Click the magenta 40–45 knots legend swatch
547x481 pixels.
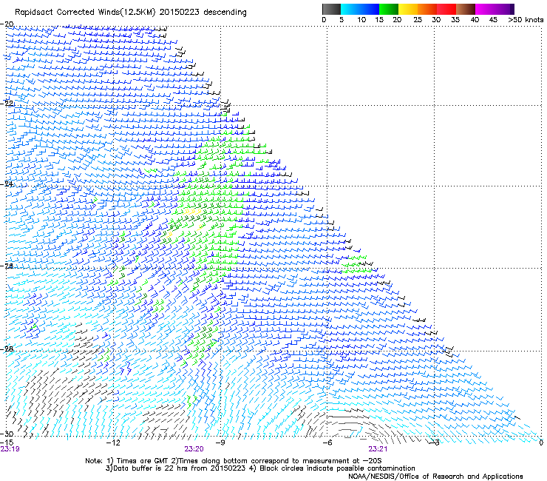click(x=485, y=10)
